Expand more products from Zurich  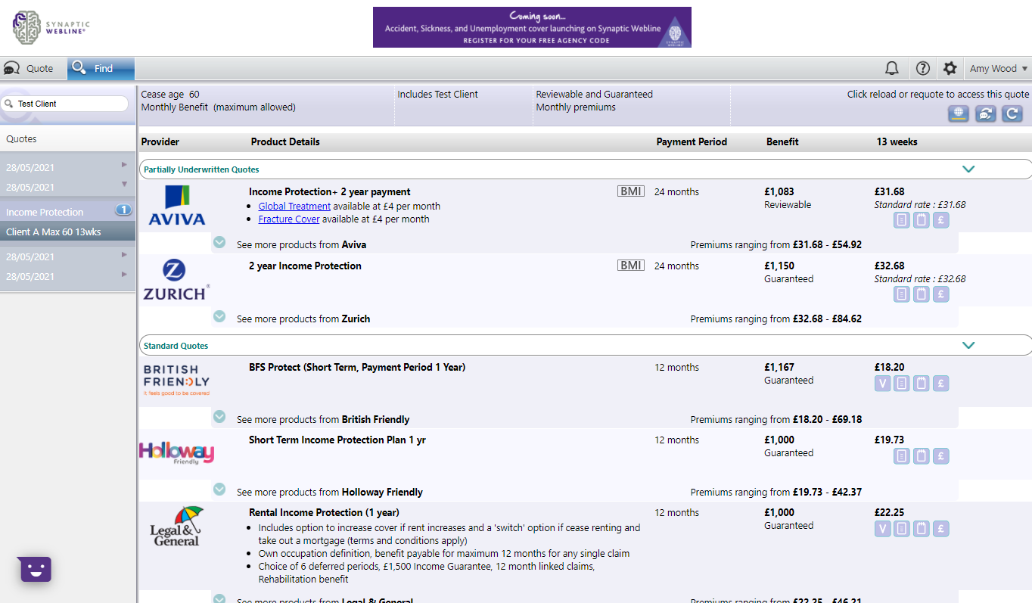219,317
